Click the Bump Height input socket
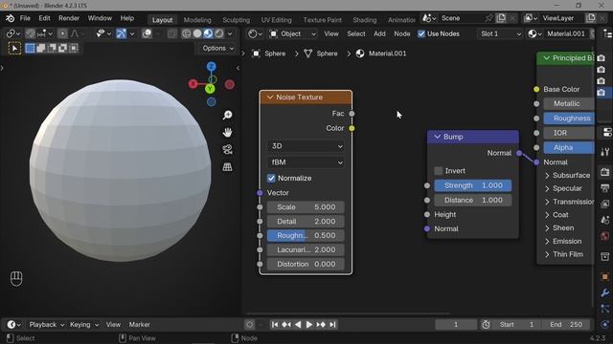Screen dimensions: 613x344 (427, 214)
